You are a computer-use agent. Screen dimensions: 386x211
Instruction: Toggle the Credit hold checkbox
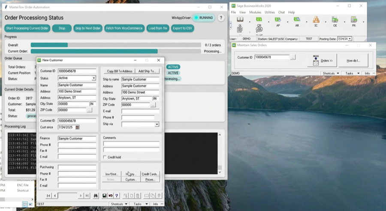click(x=105, y=157)
